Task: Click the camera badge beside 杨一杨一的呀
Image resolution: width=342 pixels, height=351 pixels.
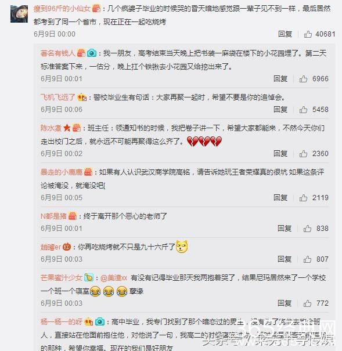Action: 100,321
